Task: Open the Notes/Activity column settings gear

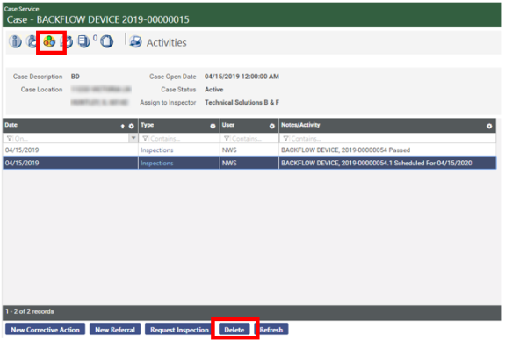Action: click(x=489, y=126)
